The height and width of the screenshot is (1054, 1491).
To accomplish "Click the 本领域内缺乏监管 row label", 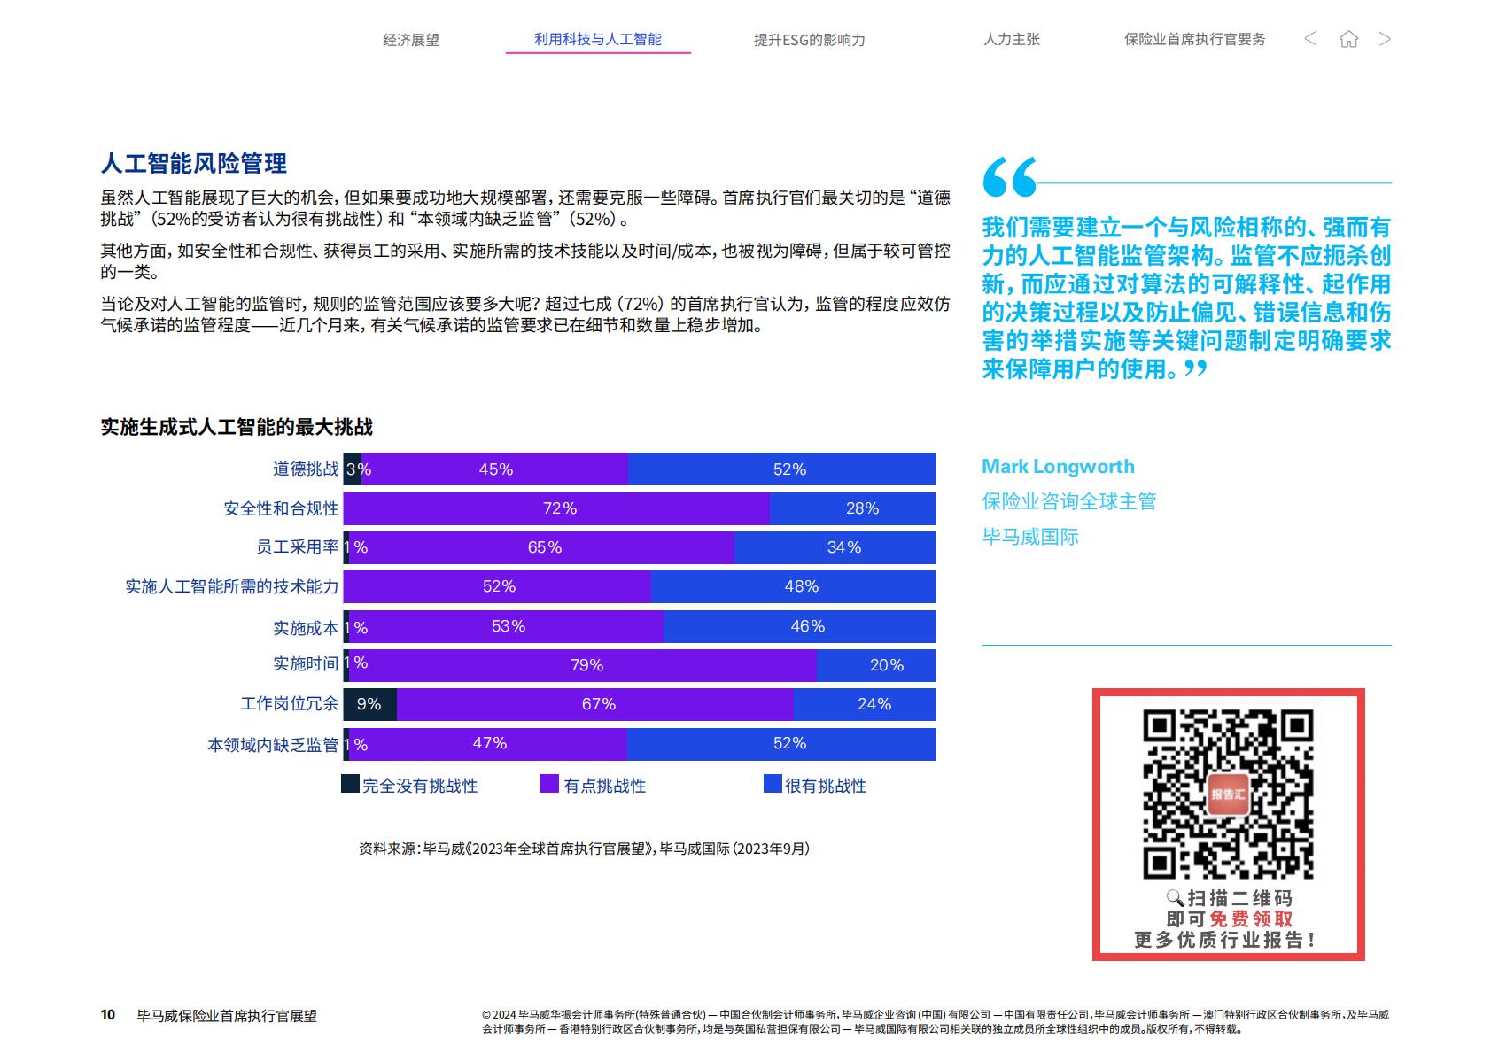I will pos(273,745).
